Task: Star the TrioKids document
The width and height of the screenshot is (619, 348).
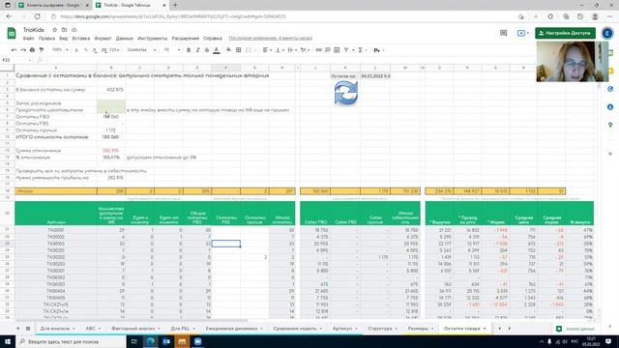Action: click(55, 30)
